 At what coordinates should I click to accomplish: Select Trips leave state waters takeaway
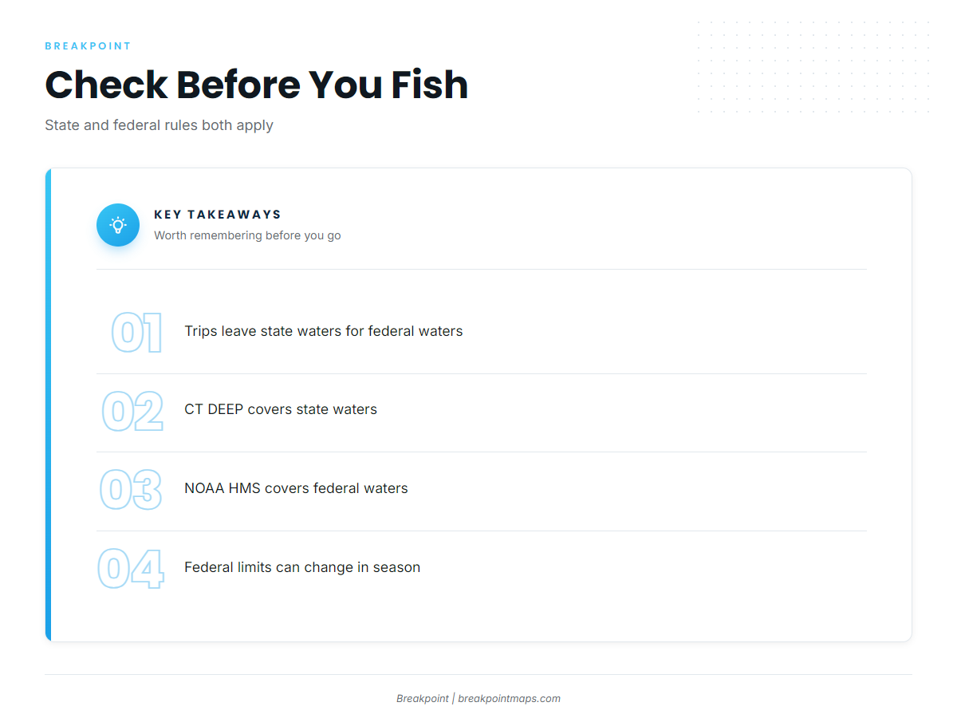click(323, 331)
